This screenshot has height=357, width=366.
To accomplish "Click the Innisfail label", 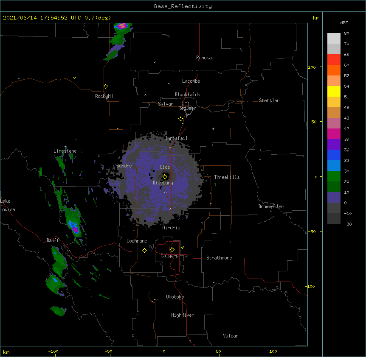I will coord(176,138).
